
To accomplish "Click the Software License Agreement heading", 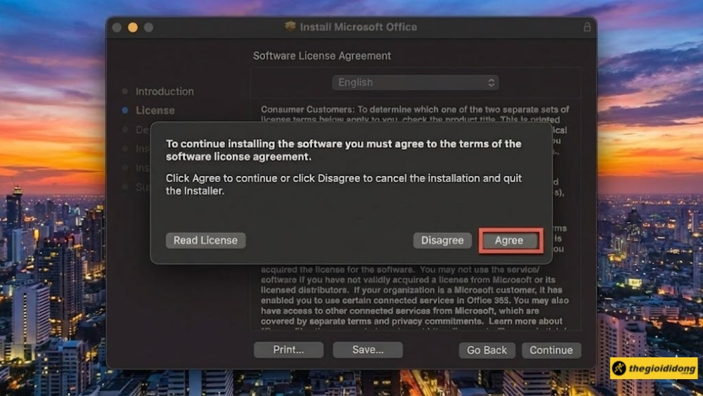I will tap(322, 56).
